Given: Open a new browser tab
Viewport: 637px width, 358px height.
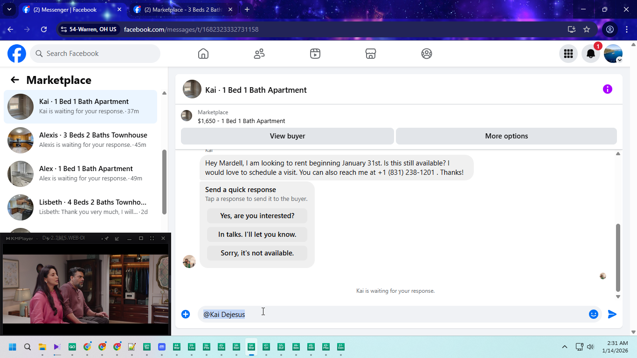Looking at the screenshot, I should point(247,9).
